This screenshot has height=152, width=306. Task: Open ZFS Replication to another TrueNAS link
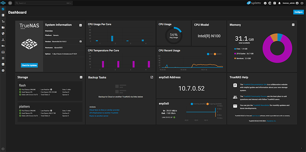tap(104, 113)
